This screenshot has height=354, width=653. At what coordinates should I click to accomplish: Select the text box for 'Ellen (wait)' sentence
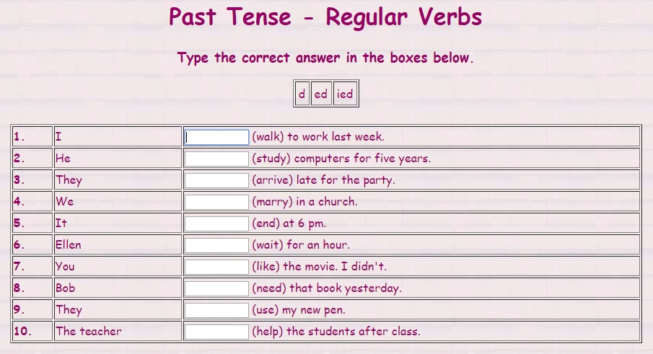pos(216,245)
